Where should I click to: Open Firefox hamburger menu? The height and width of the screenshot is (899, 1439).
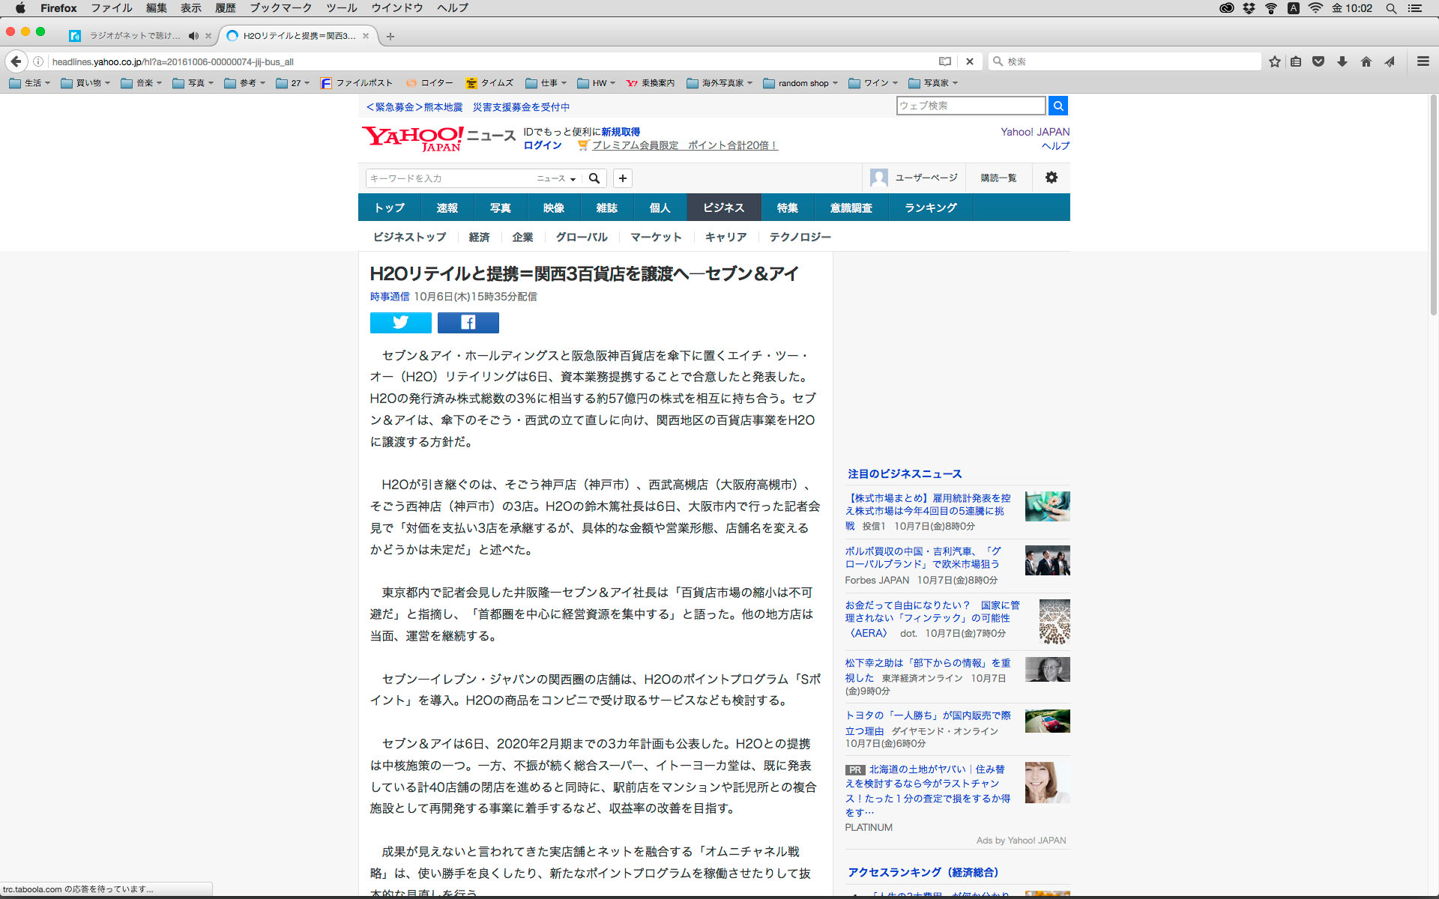1423,61
